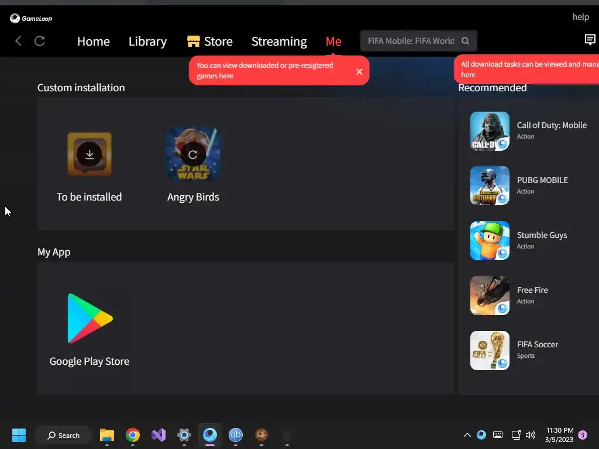599x449 pixels.
Task: Click the To be installed download icon
Action: [x=89, y=154]
